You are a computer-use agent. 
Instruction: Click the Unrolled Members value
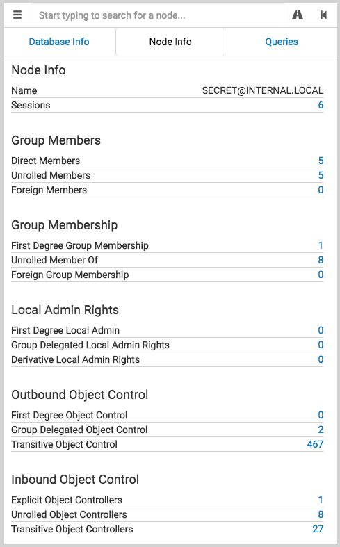[321, 175]
